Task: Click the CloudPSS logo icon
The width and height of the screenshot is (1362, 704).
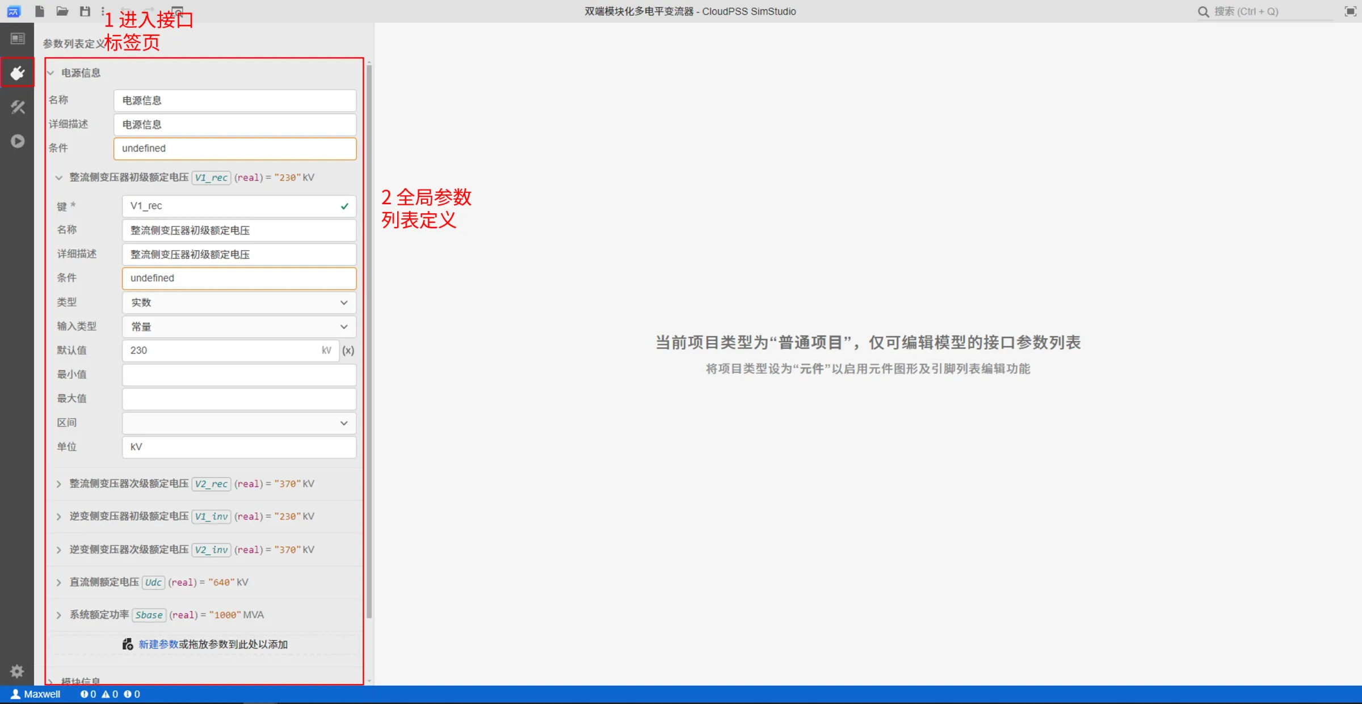Action: click(x=14, y=11)
